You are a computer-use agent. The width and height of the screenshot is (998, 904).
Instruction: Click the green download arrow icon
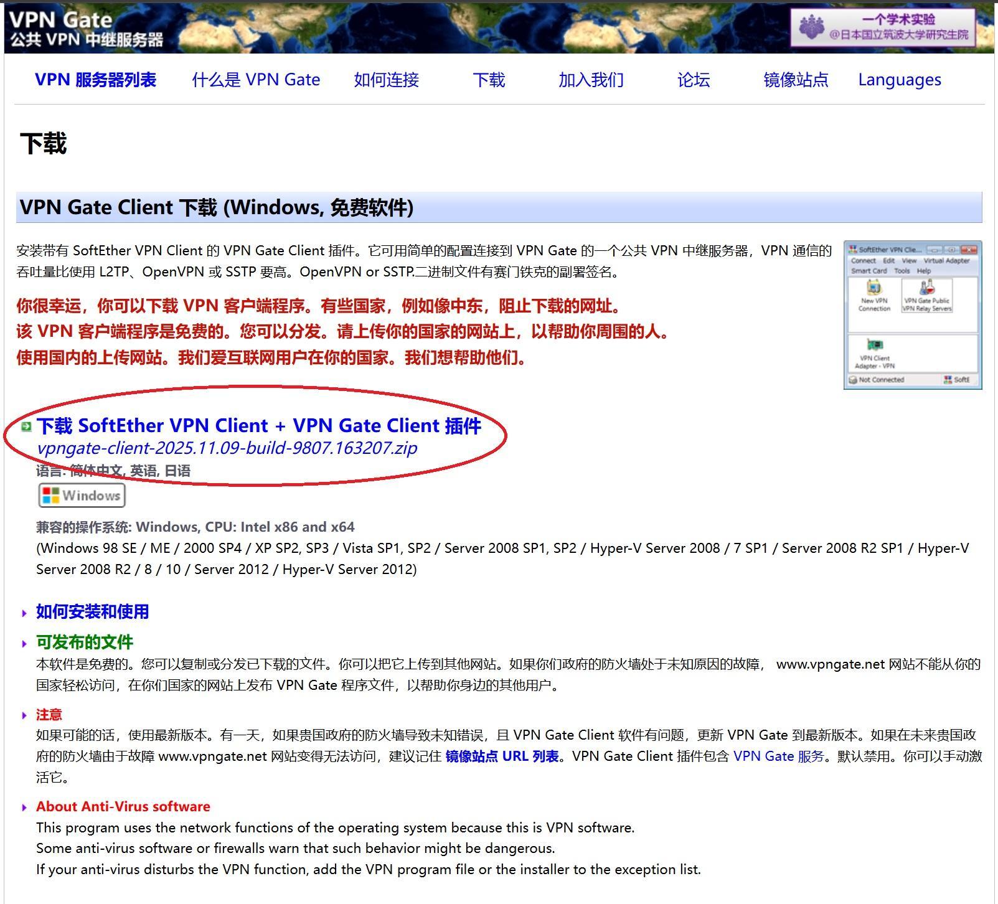26,426
